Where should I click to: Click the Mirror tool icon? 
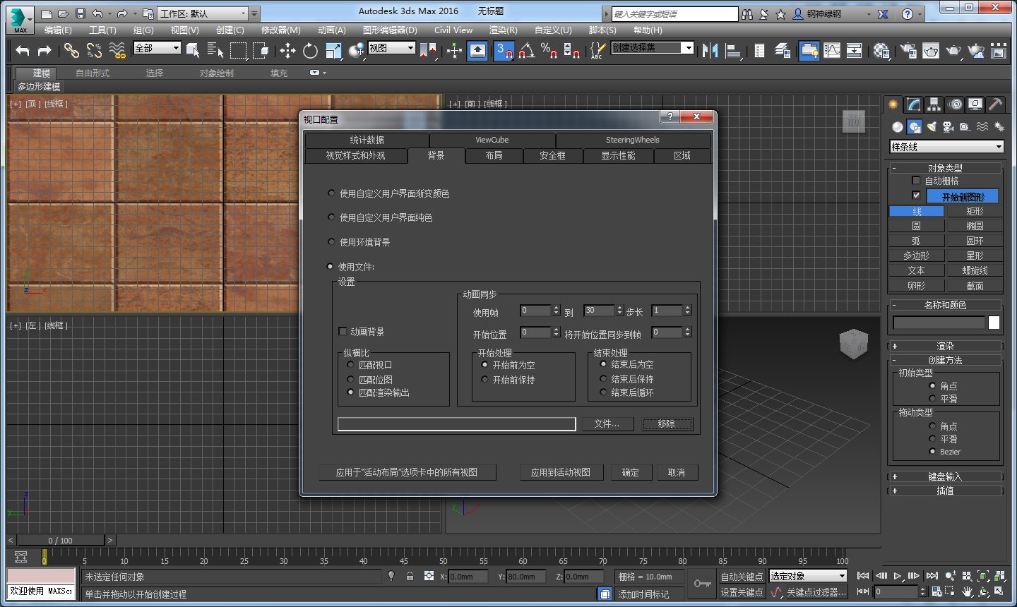point(710,50)
